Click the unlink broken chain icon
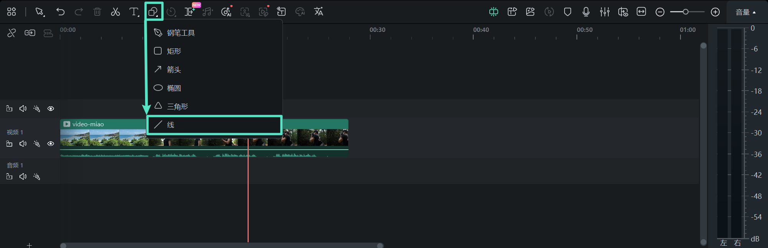768x248 pixels. tap(12, 33)
